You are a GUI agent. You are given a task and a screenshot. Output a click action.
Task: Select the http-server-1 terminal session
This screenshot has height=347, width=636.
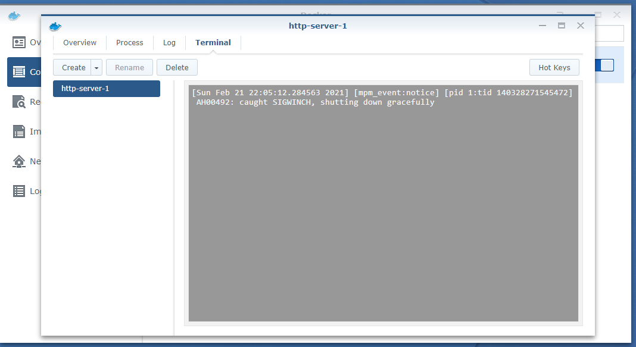click(x=106, y=88)
